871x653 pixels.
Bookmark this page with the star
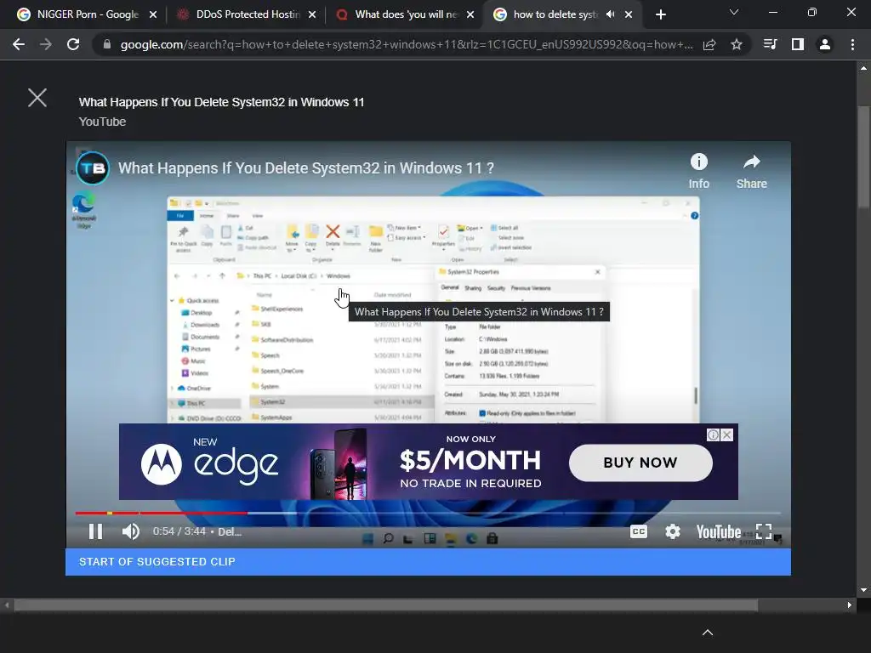(737, 44)
